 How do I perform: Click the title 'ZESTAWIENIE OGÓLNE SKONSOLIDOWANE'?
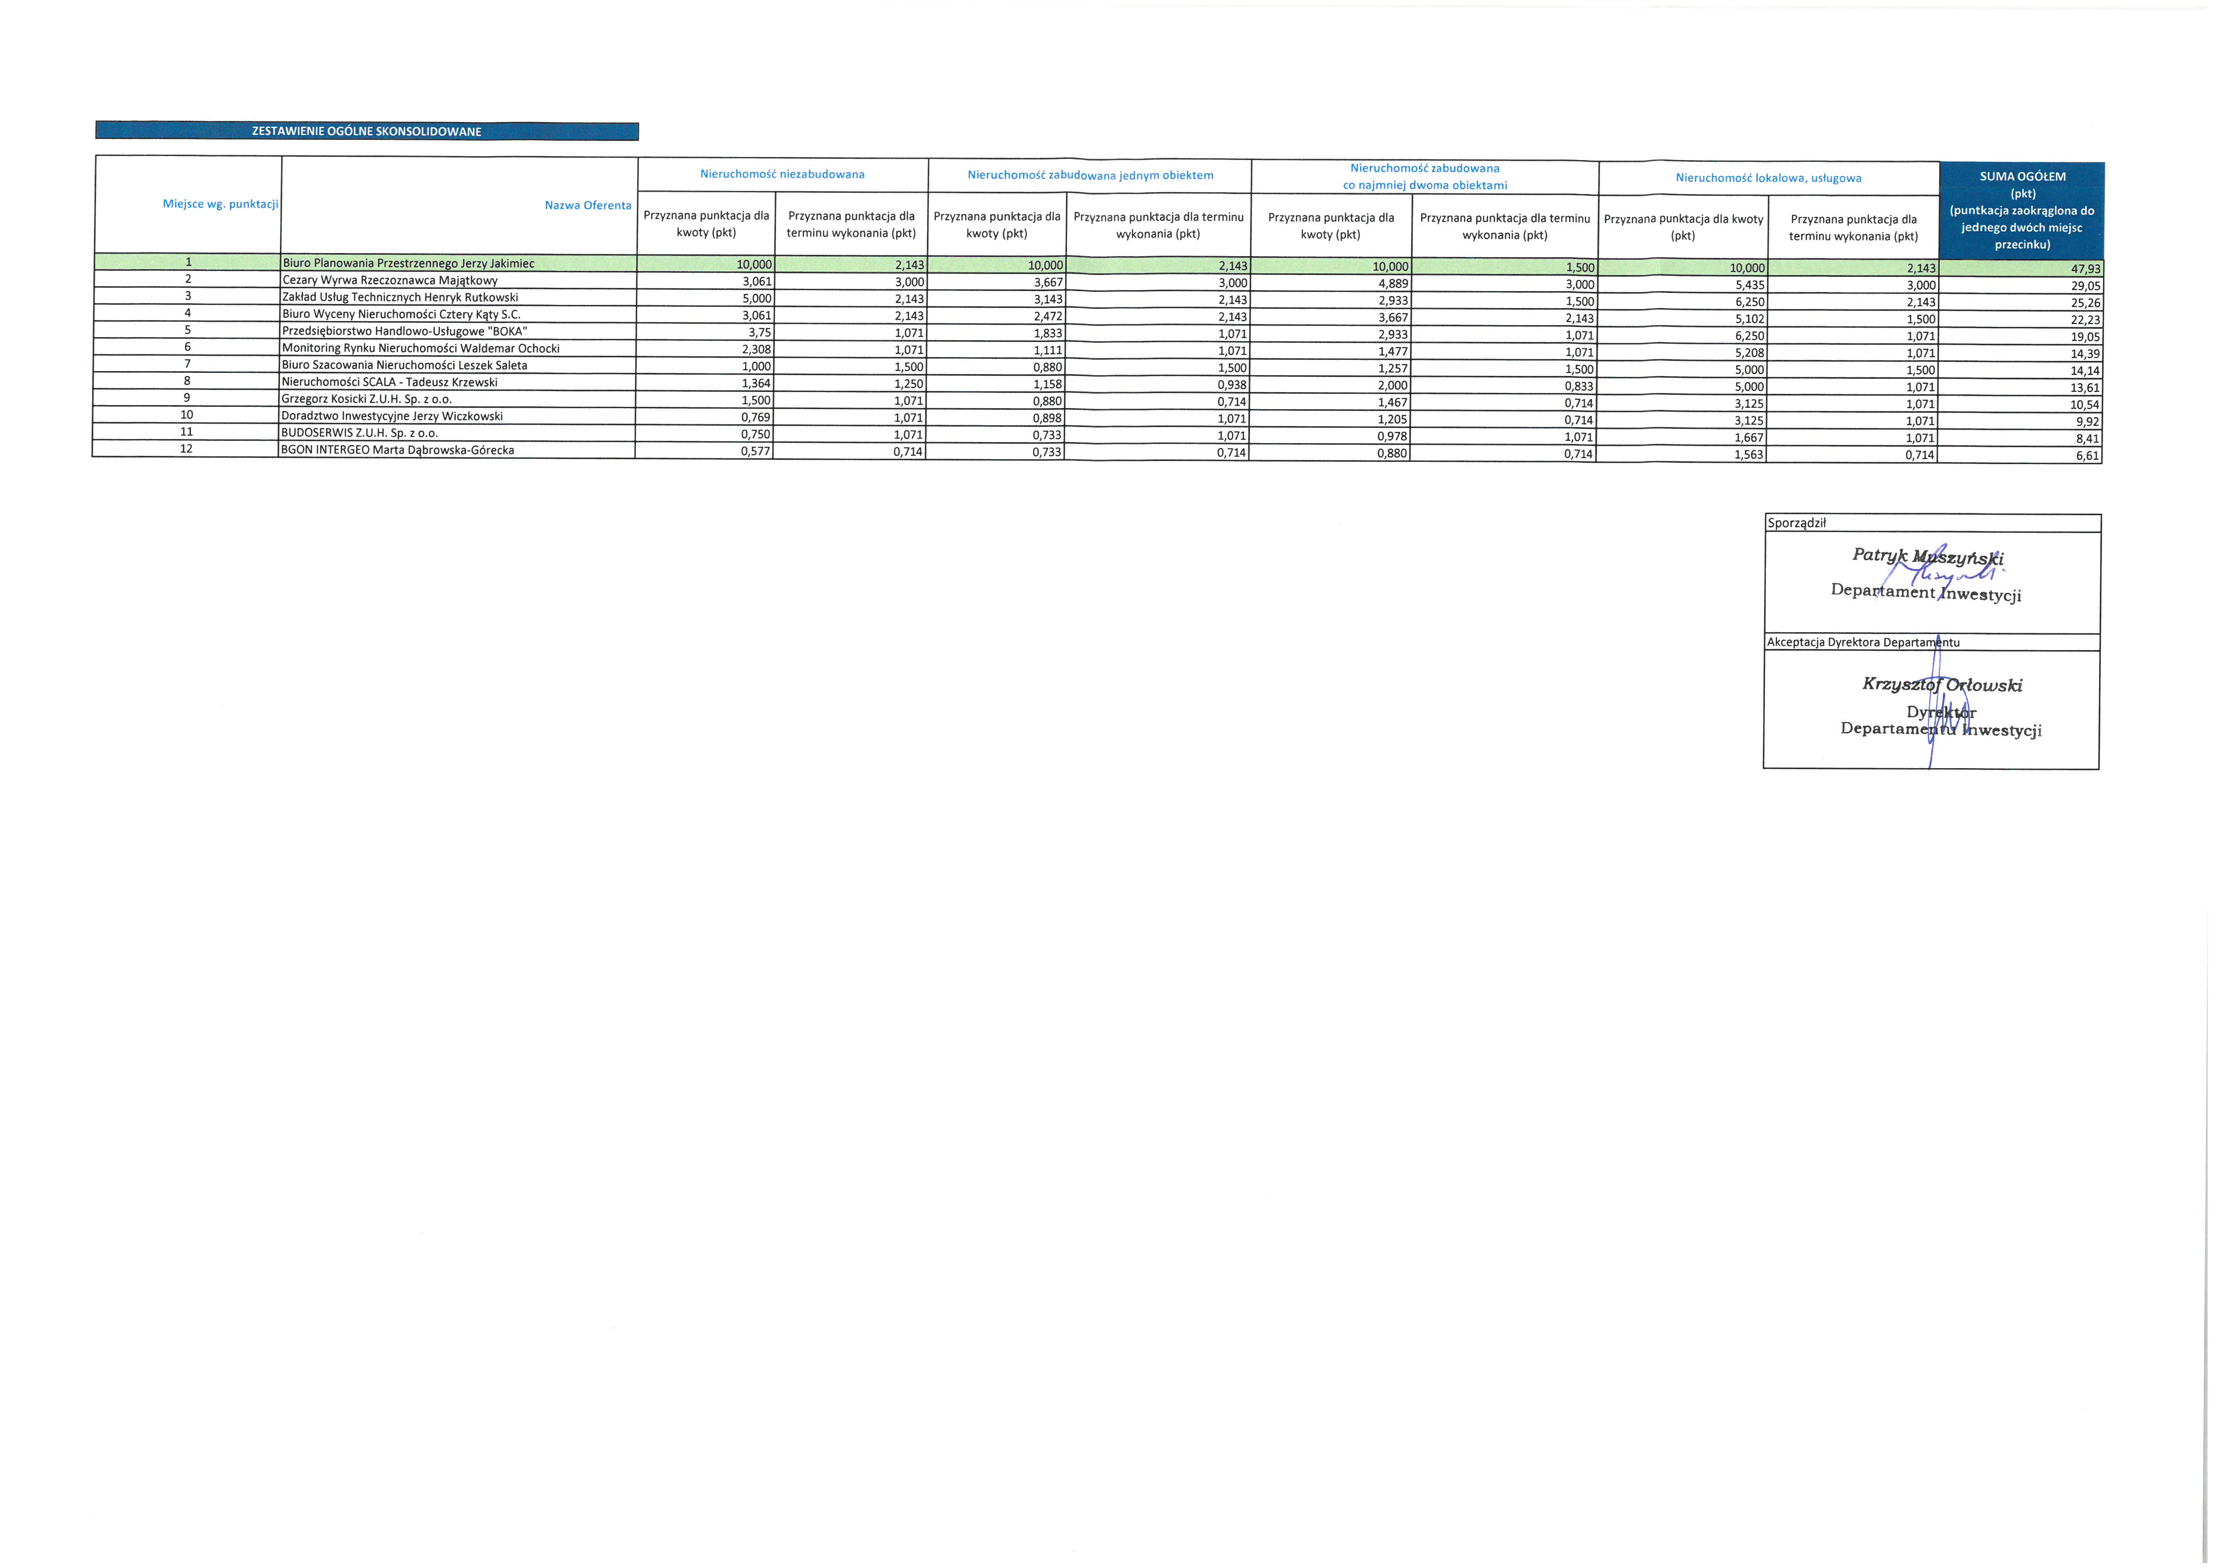point(366,131)
